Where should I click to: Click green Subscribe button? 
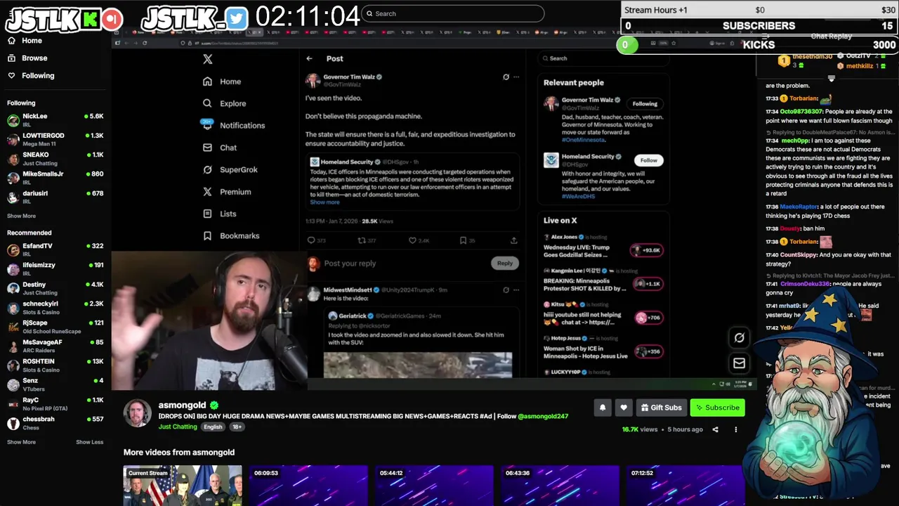717,408
